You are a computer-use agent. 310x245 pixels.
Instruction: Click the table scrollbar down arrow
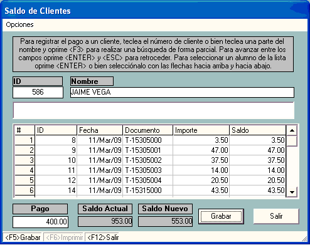[x=292, y=192]
